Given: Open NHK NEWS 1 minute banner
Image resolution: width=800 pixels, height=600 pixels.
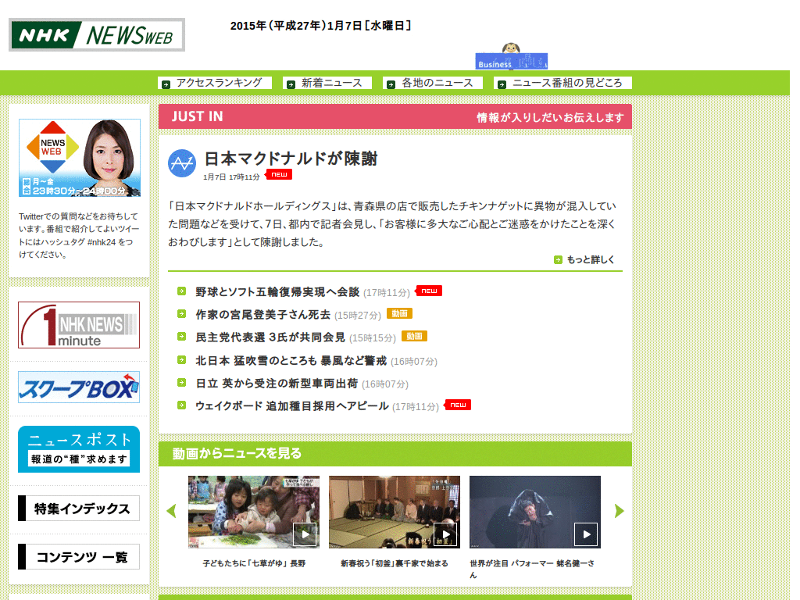Looking at the screenshot, I should [x=79, y=325].
